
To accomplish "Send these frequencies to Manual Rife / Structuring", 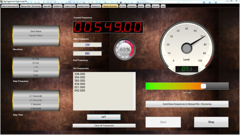I will pos(187,104).
